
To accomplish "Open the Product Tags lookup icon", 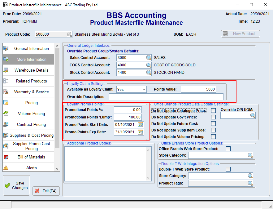I will [x=250, y=183].
